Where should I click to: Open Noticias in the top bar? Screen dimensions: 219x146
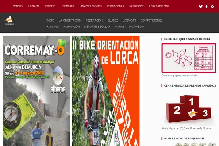(18, 6)
